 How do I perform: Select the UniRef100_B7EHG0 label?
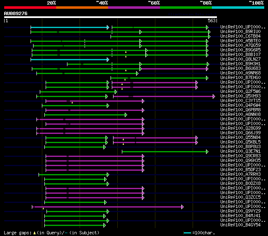240,78
